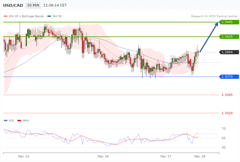Click the 9MA legend label
Viewport: 240px width, 162px height.
26,121
